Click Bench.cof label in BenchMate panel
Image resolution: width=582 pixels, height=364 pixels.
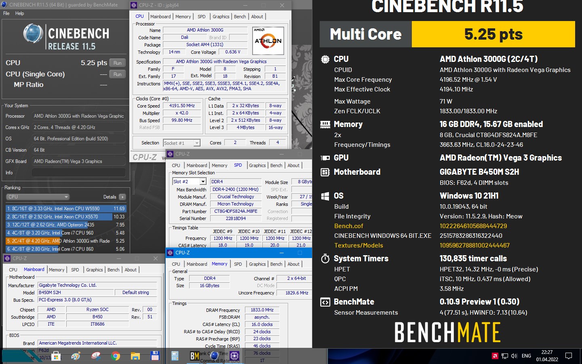point(348,226)
